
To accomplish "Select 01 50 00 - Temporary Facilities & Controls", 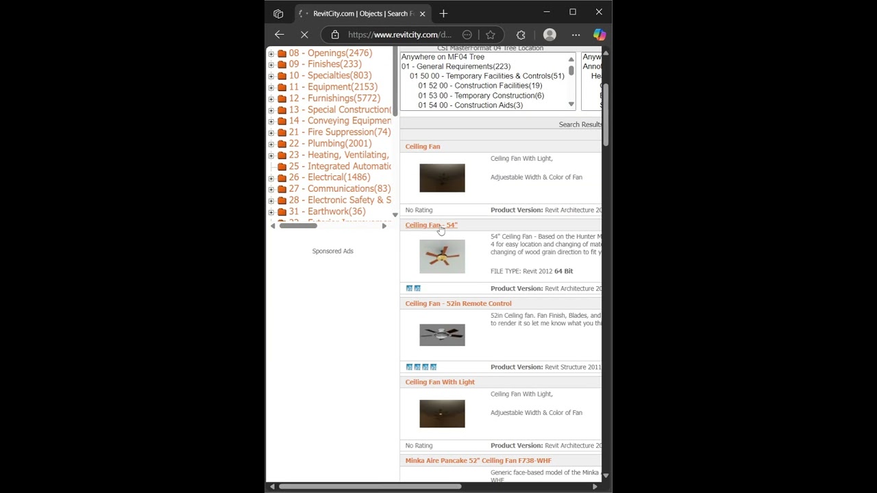I will pos(487,76).
